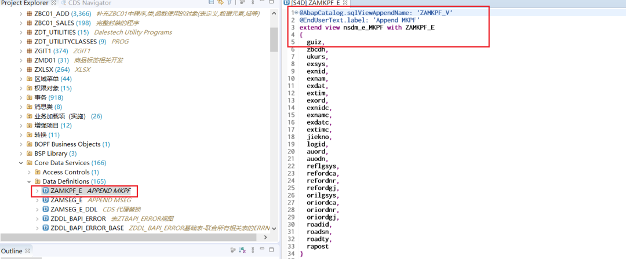Click the 区域菜单 folder icon
The height and width of the screenshot is (259, 626).
(29, 79)
